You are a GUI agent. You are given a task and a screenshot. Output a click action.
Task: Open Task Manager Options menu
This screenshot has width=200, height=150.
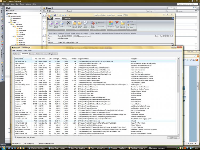tap(19, 50)
